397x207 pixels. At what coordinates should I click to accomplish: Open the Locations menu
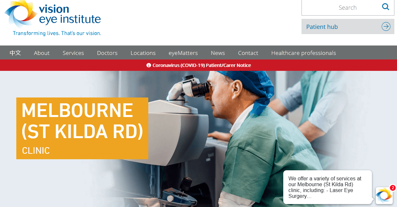pos(143,53)
